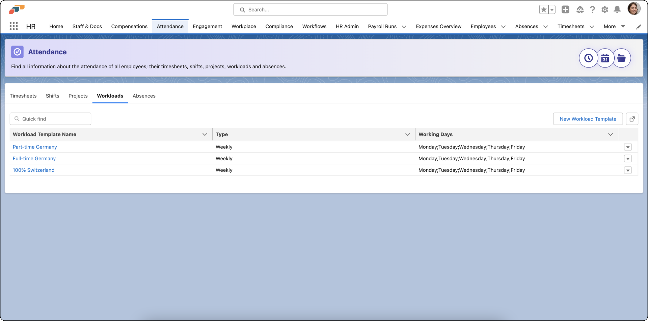This screenshot has height=321, width=648.
Task: Click the global actions plus icon
Action: tap(565, 9)
